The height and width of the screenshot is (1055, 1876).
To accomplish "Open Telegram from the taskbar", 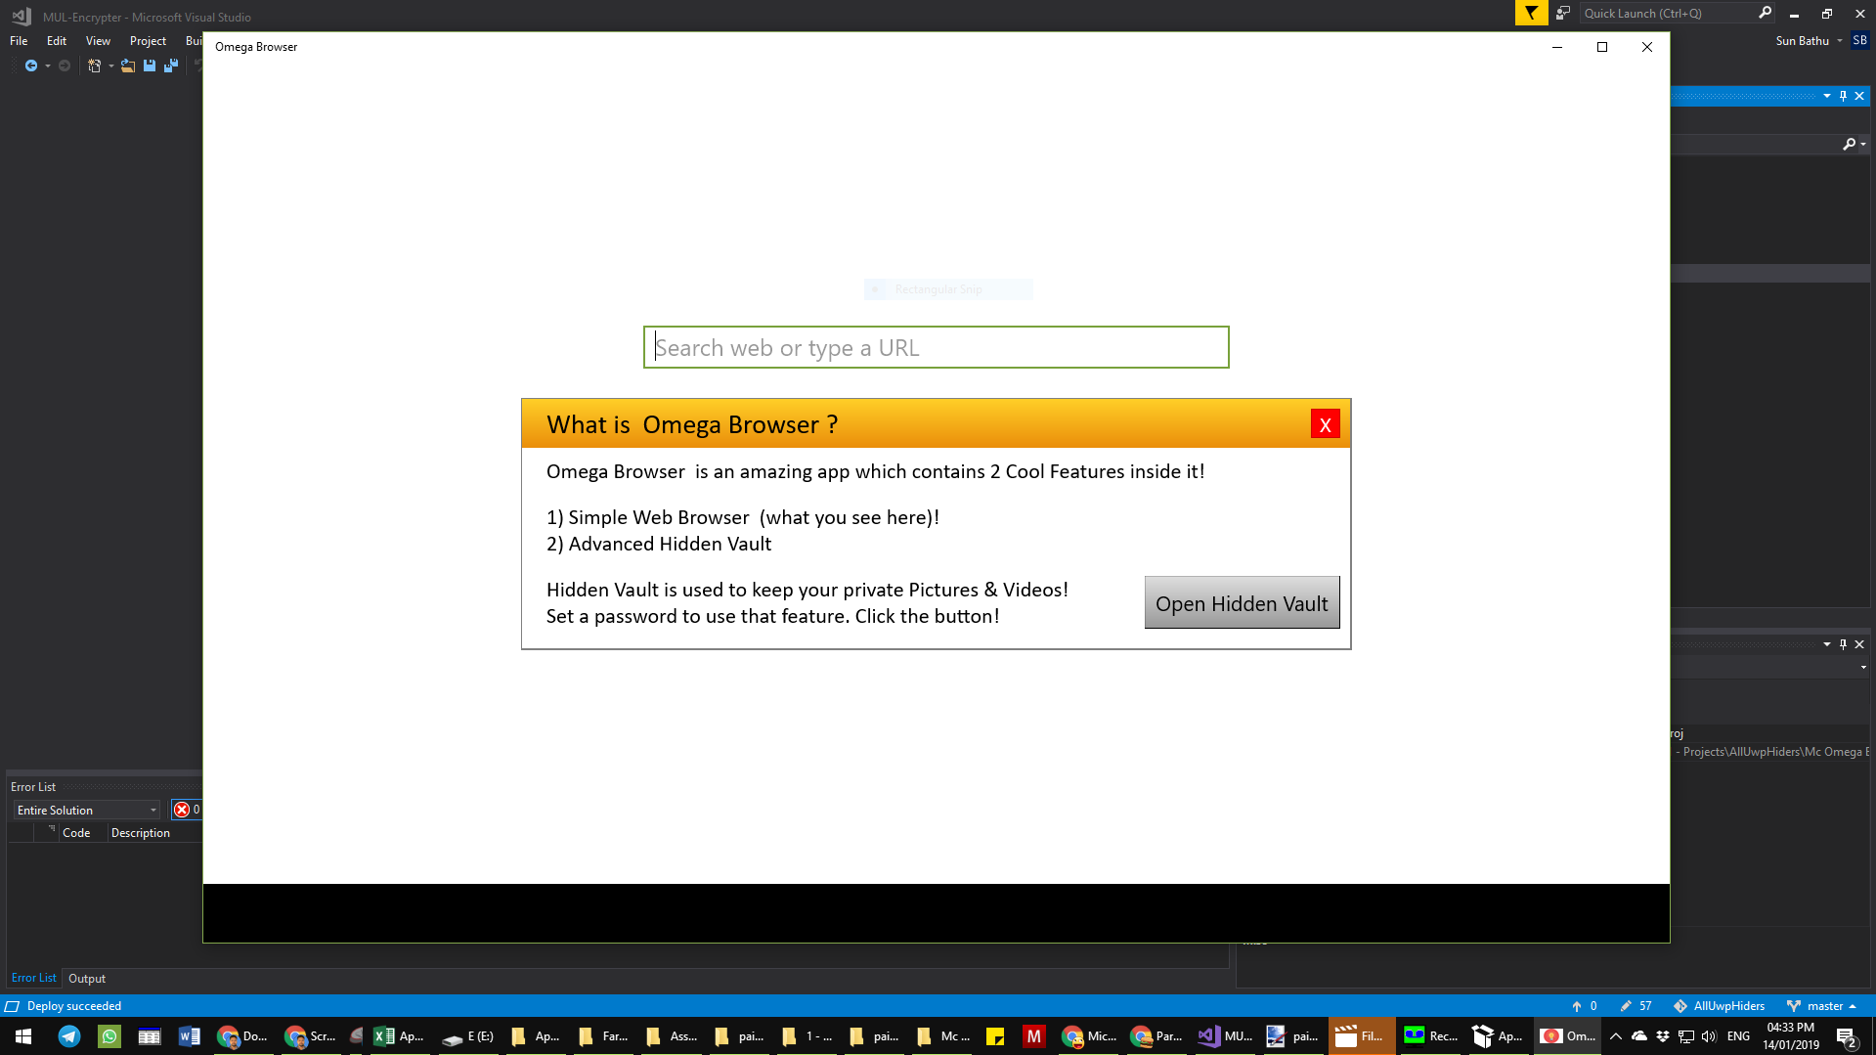I will pyautogui.click(x=69, y=1036).
